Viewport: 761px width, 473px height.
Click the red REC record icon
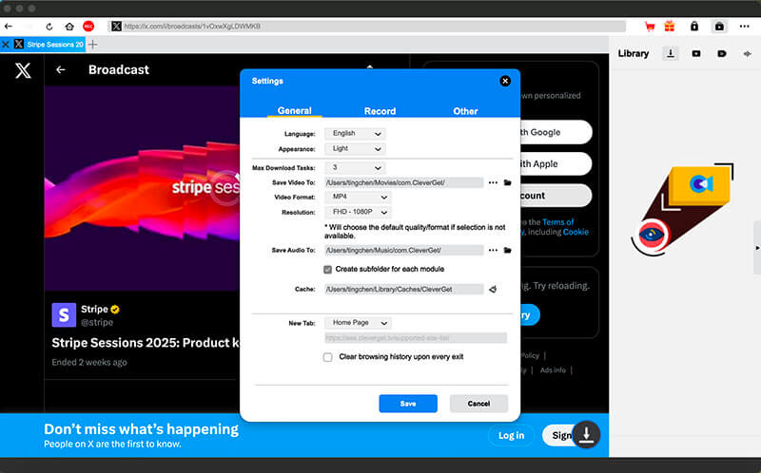pyautogui.click(x=88, y=27)
